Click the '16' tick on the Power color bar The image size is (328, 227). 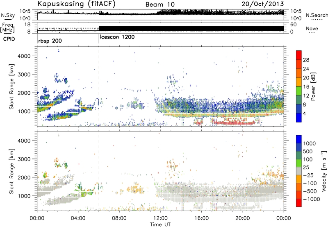tap(306, 87)
